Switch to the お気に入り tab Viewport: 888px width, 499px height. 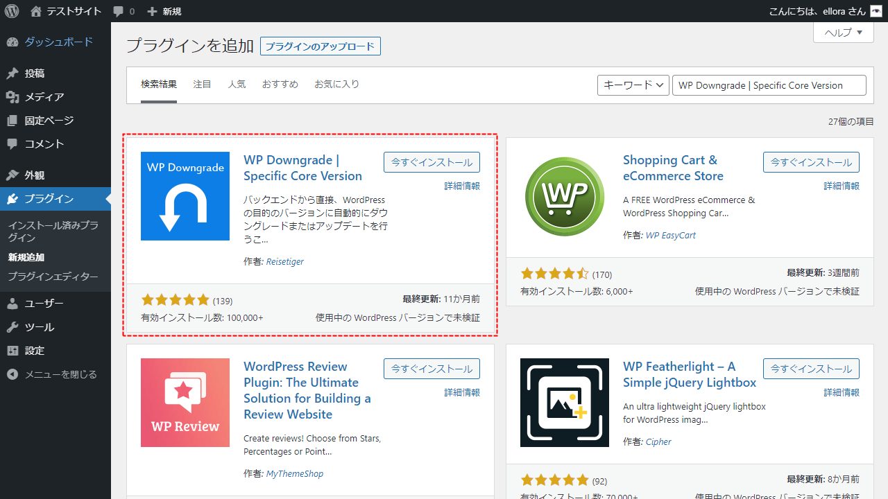(337, 85)
